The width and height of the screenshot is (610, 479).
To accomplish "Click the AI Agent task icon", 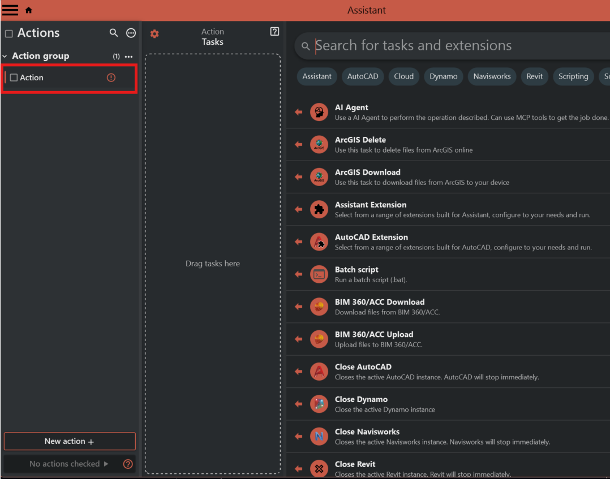I will click(319, 112).
